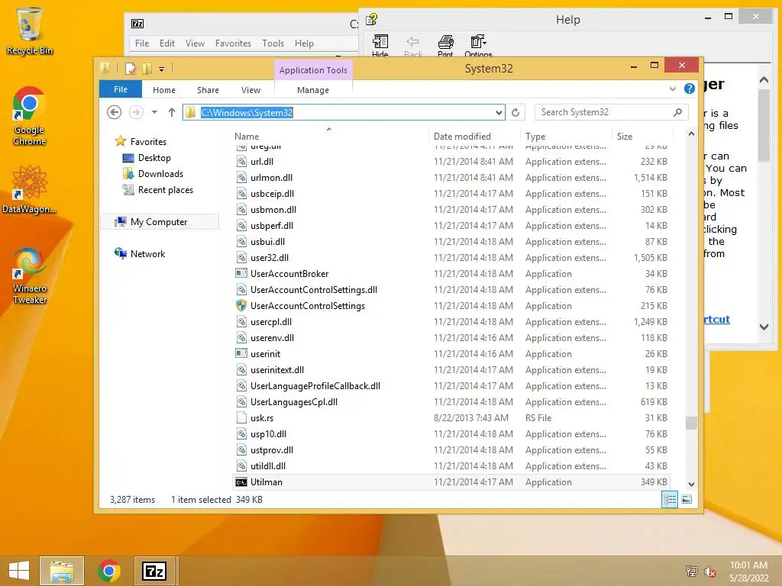
Task: Go up one folder level
Action: tap(172, 112)
